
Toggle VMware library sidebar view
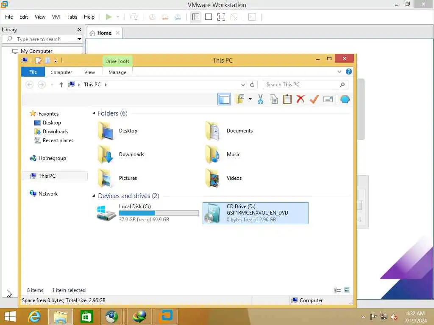coord(196,17)
